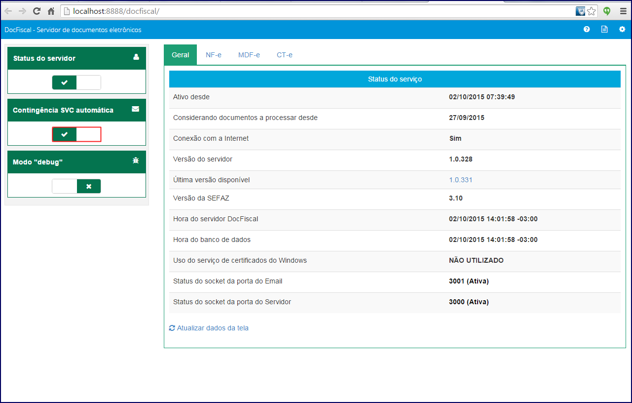Go to the browser home icon
Screen dimensions: 632x403
click(51, 11)
